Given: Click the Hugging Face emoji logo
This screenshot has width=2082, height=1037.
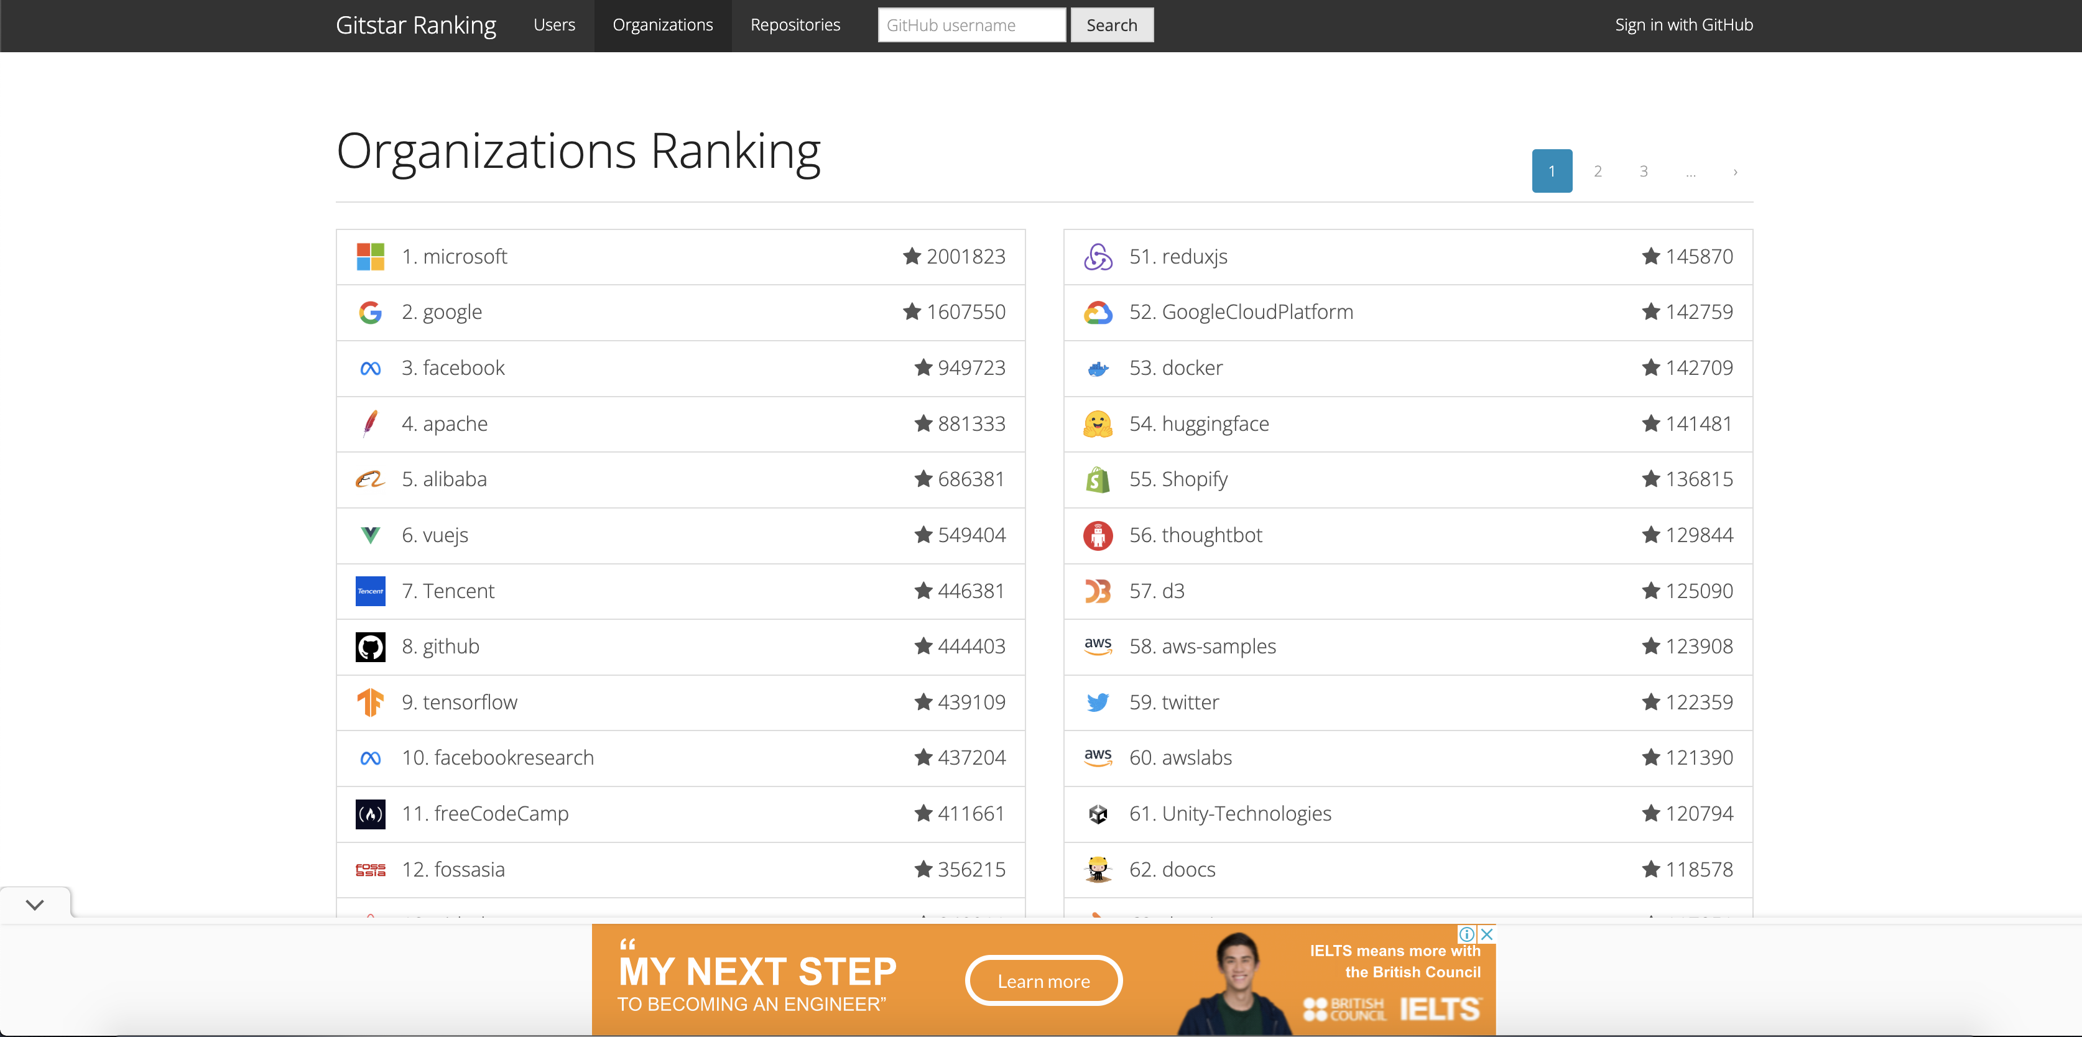Looking at the screenshot, I should (1098, 423).
